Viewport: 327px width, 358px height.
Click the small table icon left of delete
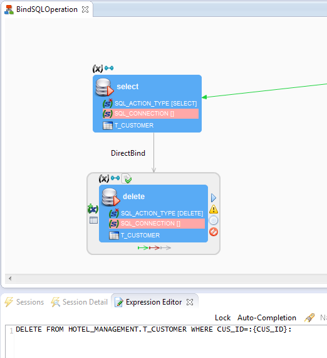[x=93, y=220]
